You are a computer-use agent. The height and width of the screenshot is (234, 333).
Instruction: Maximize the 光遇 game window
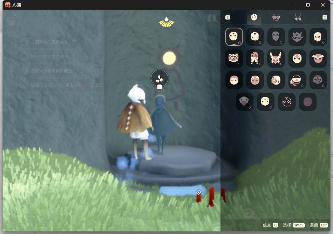point(308,5)
